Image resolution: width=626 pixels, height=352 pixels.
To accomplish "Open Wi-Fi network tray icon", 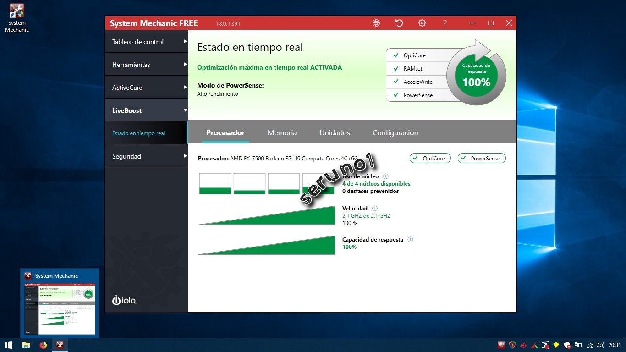I will 590,345.
